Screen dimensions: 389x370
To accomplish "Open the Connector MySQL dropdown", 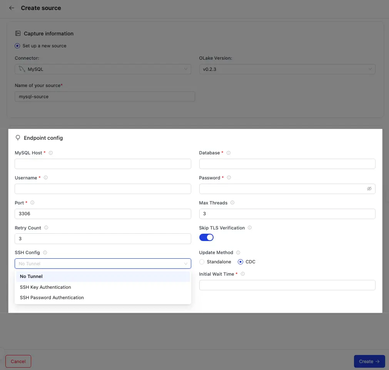I will point(103,69).
